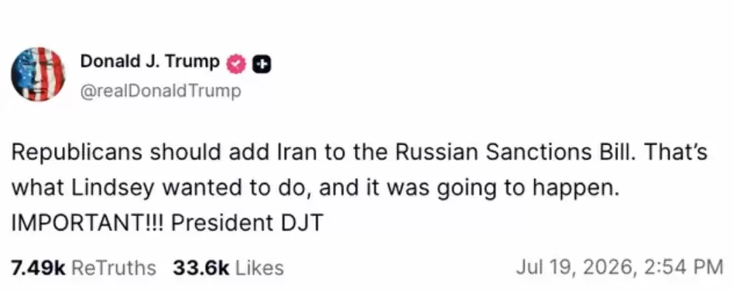Click the black plus badge icon

(262, 65)
